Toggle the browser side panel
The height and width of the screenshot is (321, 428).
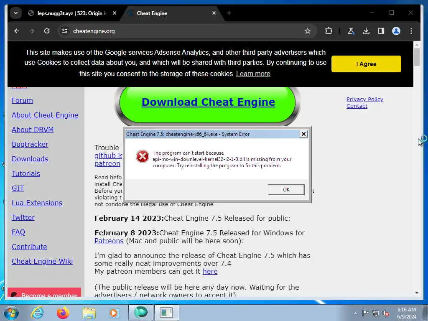(381, 31)
